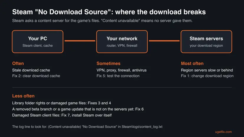This screenshot has width=244, height=137.
Task: Click the orange "Sometimes" heading
Action: tap(108, 64)
